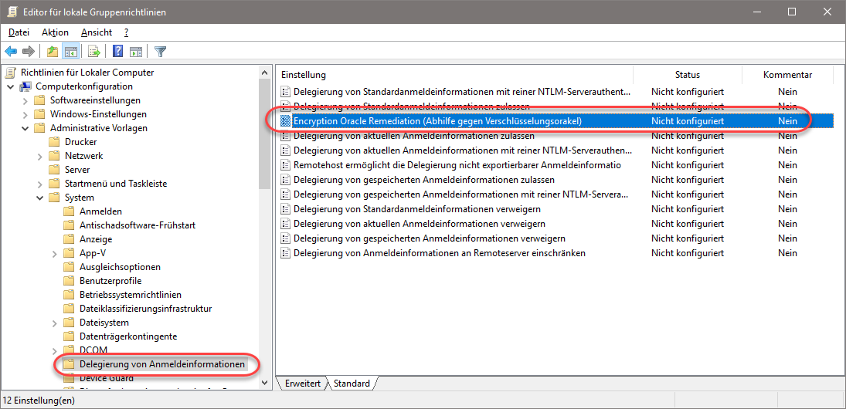Open the Datei menu

pos(19,32)
